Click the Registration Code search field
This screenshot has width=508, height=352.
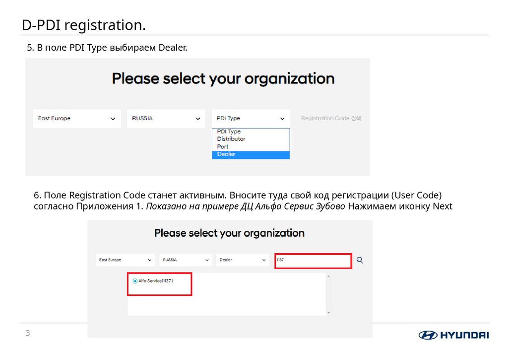point(330,118)
